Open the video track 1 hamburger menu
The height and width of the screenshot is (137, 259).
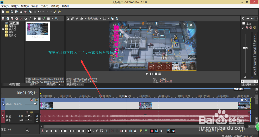3,100
